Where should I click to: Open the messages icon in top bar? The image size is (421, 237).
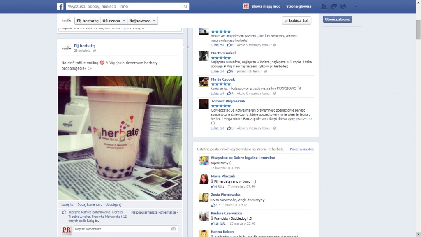[x=333, y=7]
